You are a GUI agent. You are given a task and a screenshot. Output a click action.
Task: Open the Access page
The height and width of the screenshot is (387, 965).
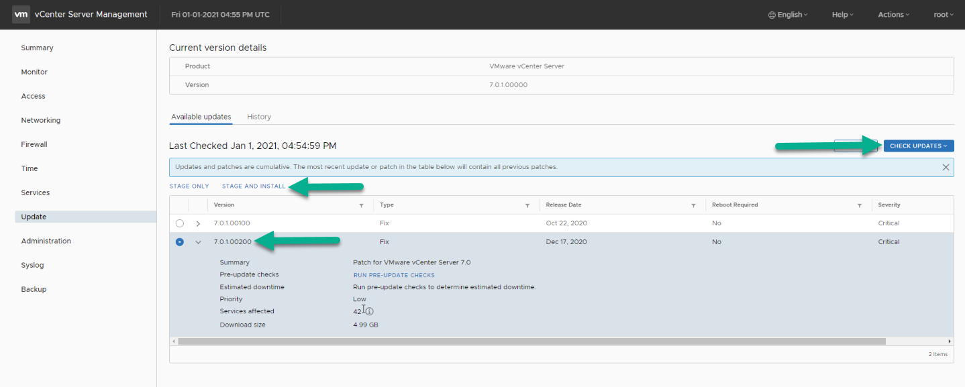point(33,96)
